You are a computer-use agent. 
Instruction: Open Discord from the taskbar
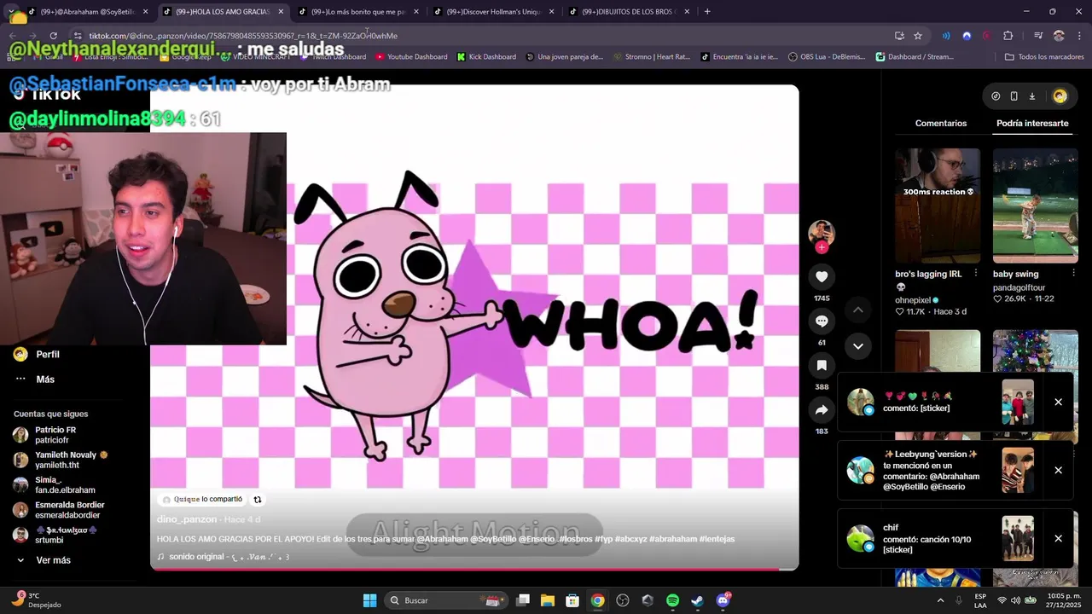723,600
